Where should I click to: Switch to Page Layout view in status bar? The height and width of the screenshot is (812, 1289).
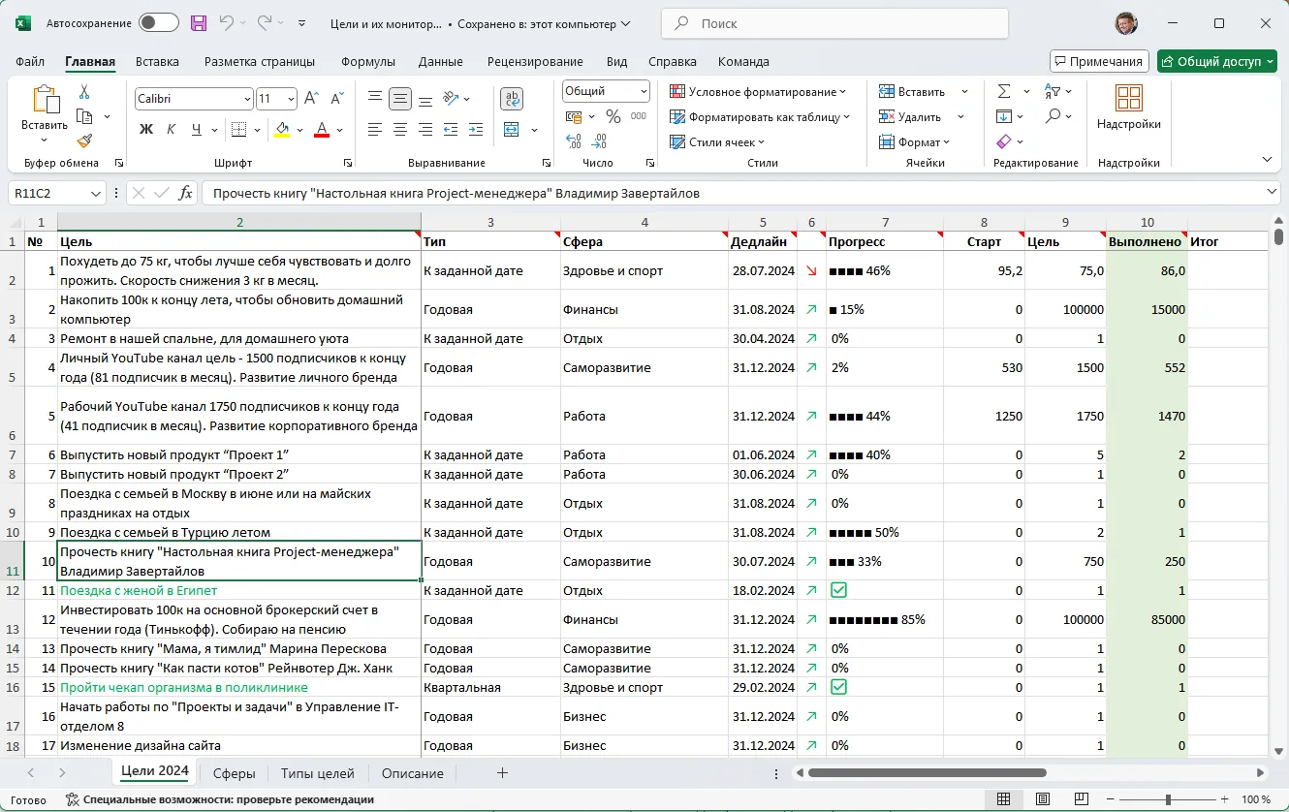pos(1042,799)
